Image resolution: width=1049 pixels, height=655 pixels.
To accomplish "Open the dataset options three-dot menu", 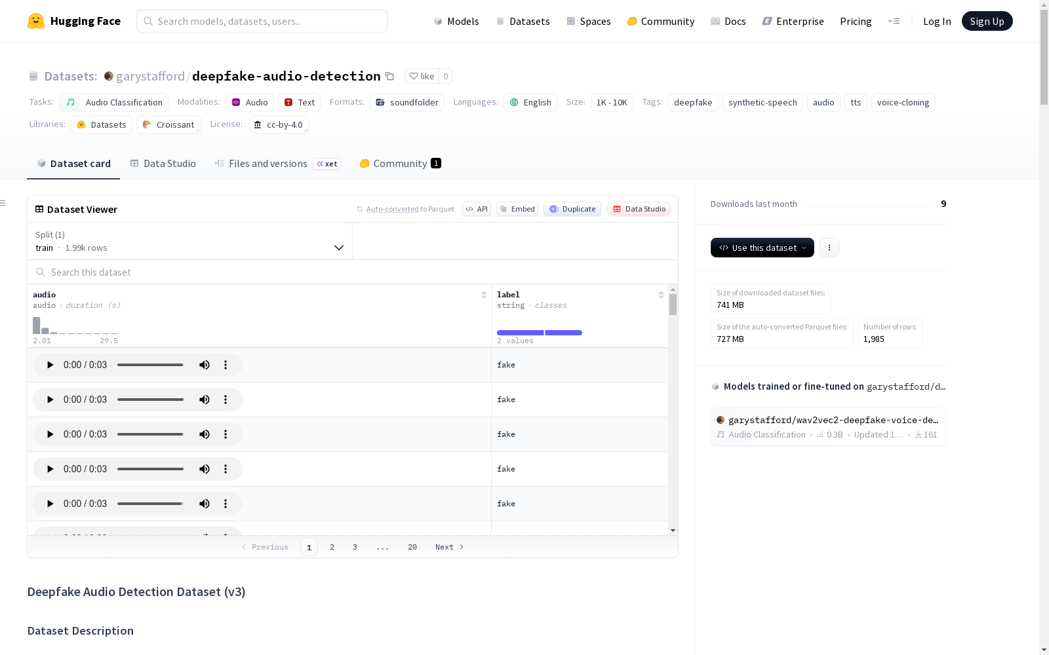I will [x=829, y=248].
